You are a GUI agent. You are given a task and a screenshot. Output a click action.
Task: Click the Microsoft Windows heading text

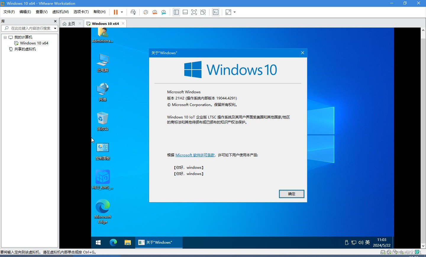(x=184, y=92)
